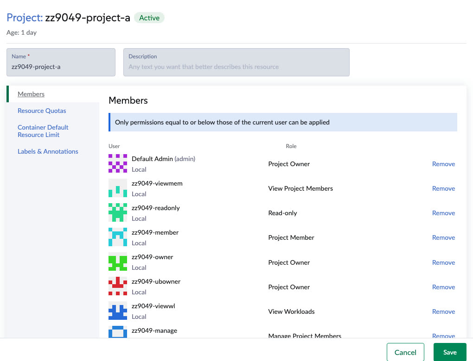Click the 'Read-only' role text
This screenshot has height=361, width=473.
(x=282, y=213)
